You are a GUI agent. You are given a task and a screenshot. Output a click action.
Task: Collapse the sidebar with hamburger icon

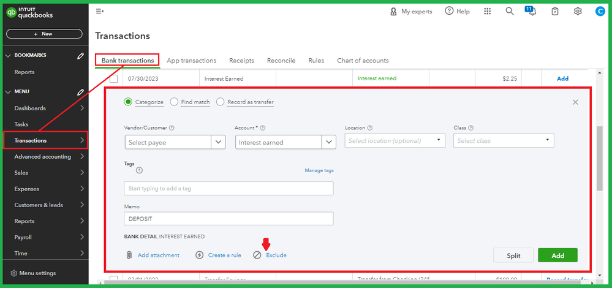pyautogui.click(x=100, y=11)
